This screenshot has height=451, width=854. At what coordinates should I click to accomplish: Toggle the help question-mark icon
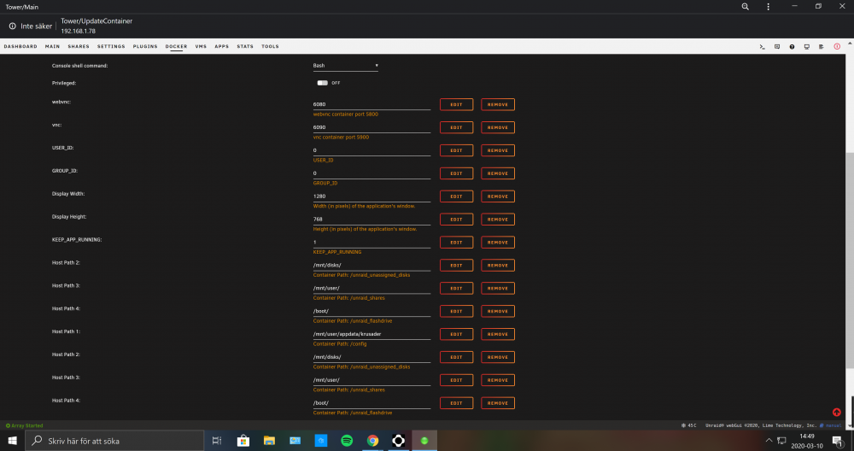792,47
